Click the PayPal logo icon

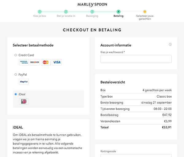click(24, 82)
